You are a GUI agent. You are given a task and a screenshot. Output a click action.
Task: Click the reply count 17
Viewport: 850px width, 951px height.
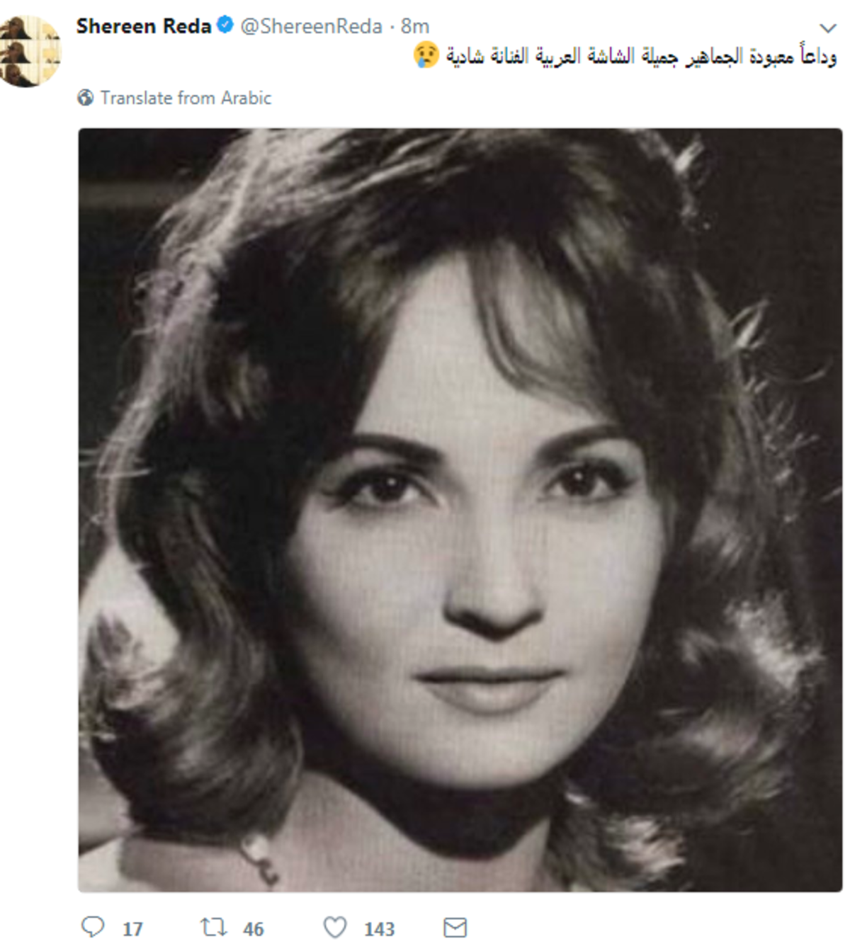[132, 928]
